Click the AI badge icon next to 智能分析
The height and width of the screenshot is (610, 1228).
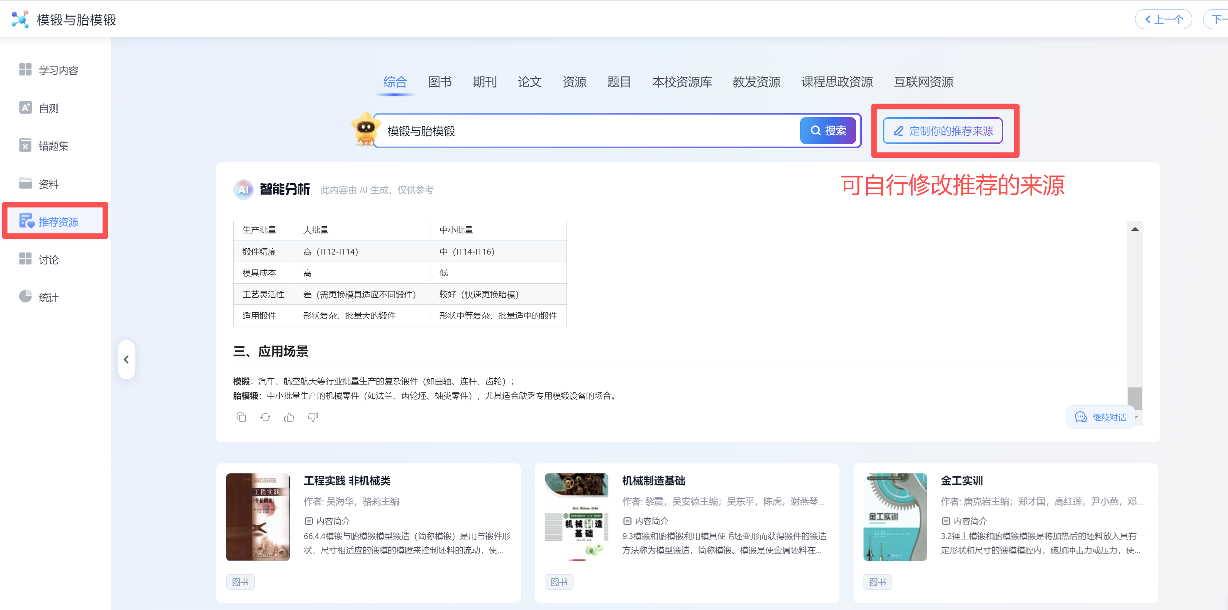point(244,189)
